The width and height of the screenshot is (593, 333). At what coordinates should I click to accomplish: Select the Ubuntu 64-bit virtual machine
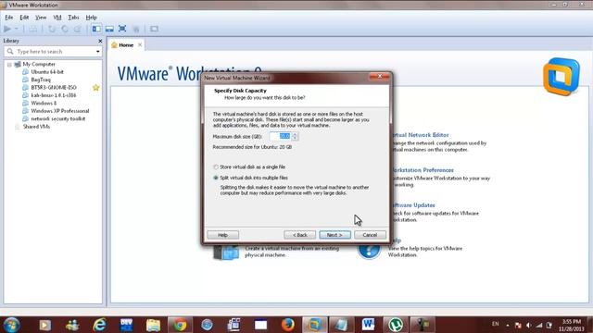(47, 72)
